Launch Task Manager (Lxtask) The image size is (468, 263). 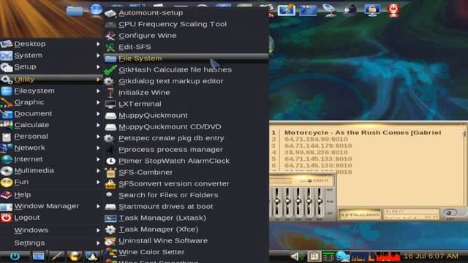point(186,218)
